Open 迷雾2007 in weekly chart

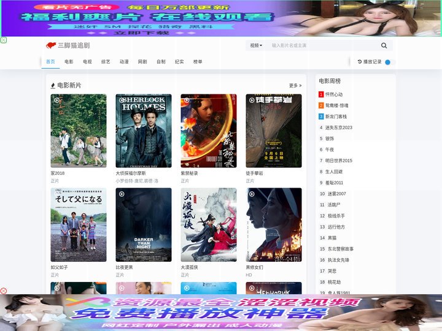[337, 194]
